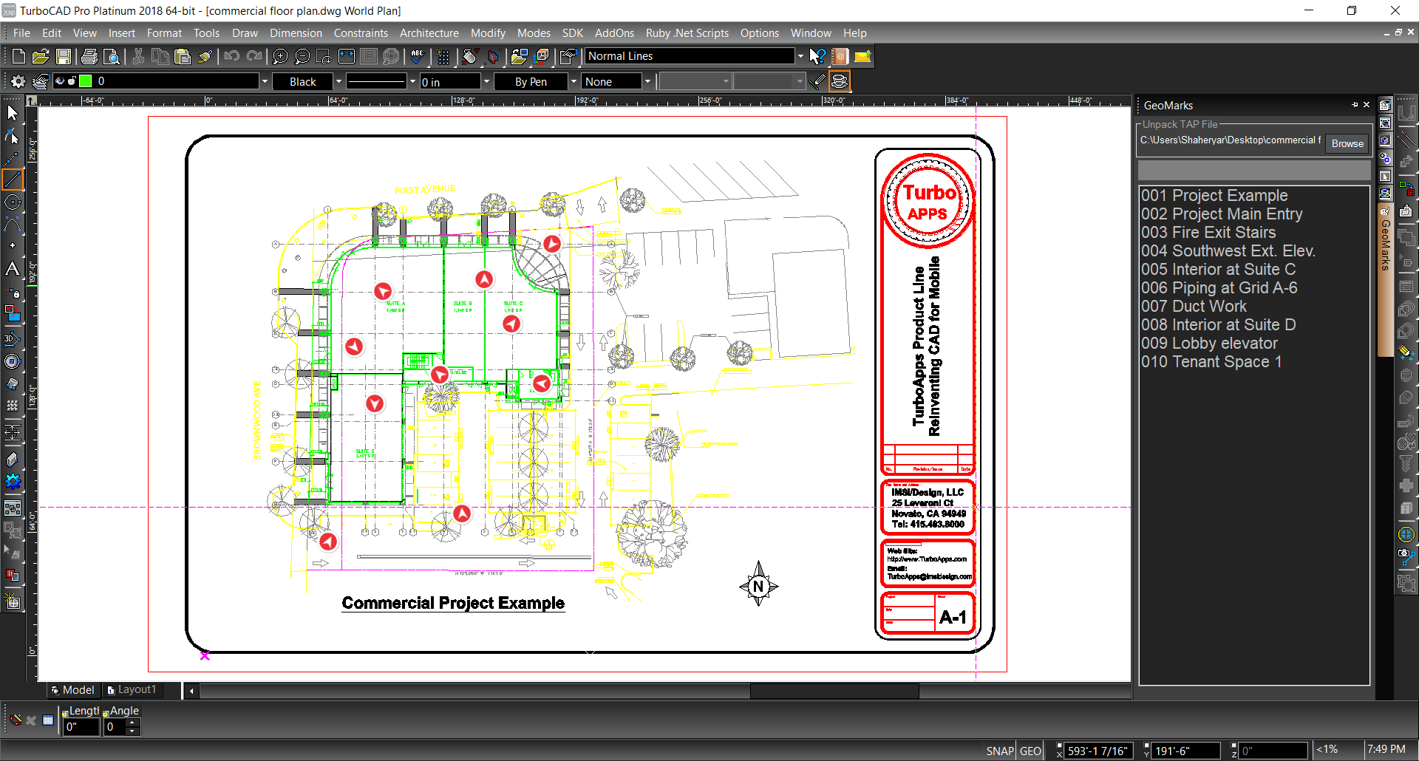Click the Zoom In magnifier icon

click(x=280, y=56)
